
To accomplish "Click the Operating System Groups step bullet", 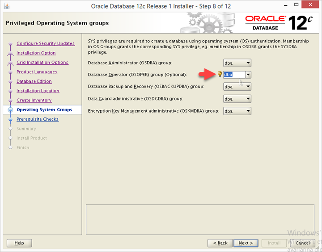I will pyautogui.click(x=10, y=110).
